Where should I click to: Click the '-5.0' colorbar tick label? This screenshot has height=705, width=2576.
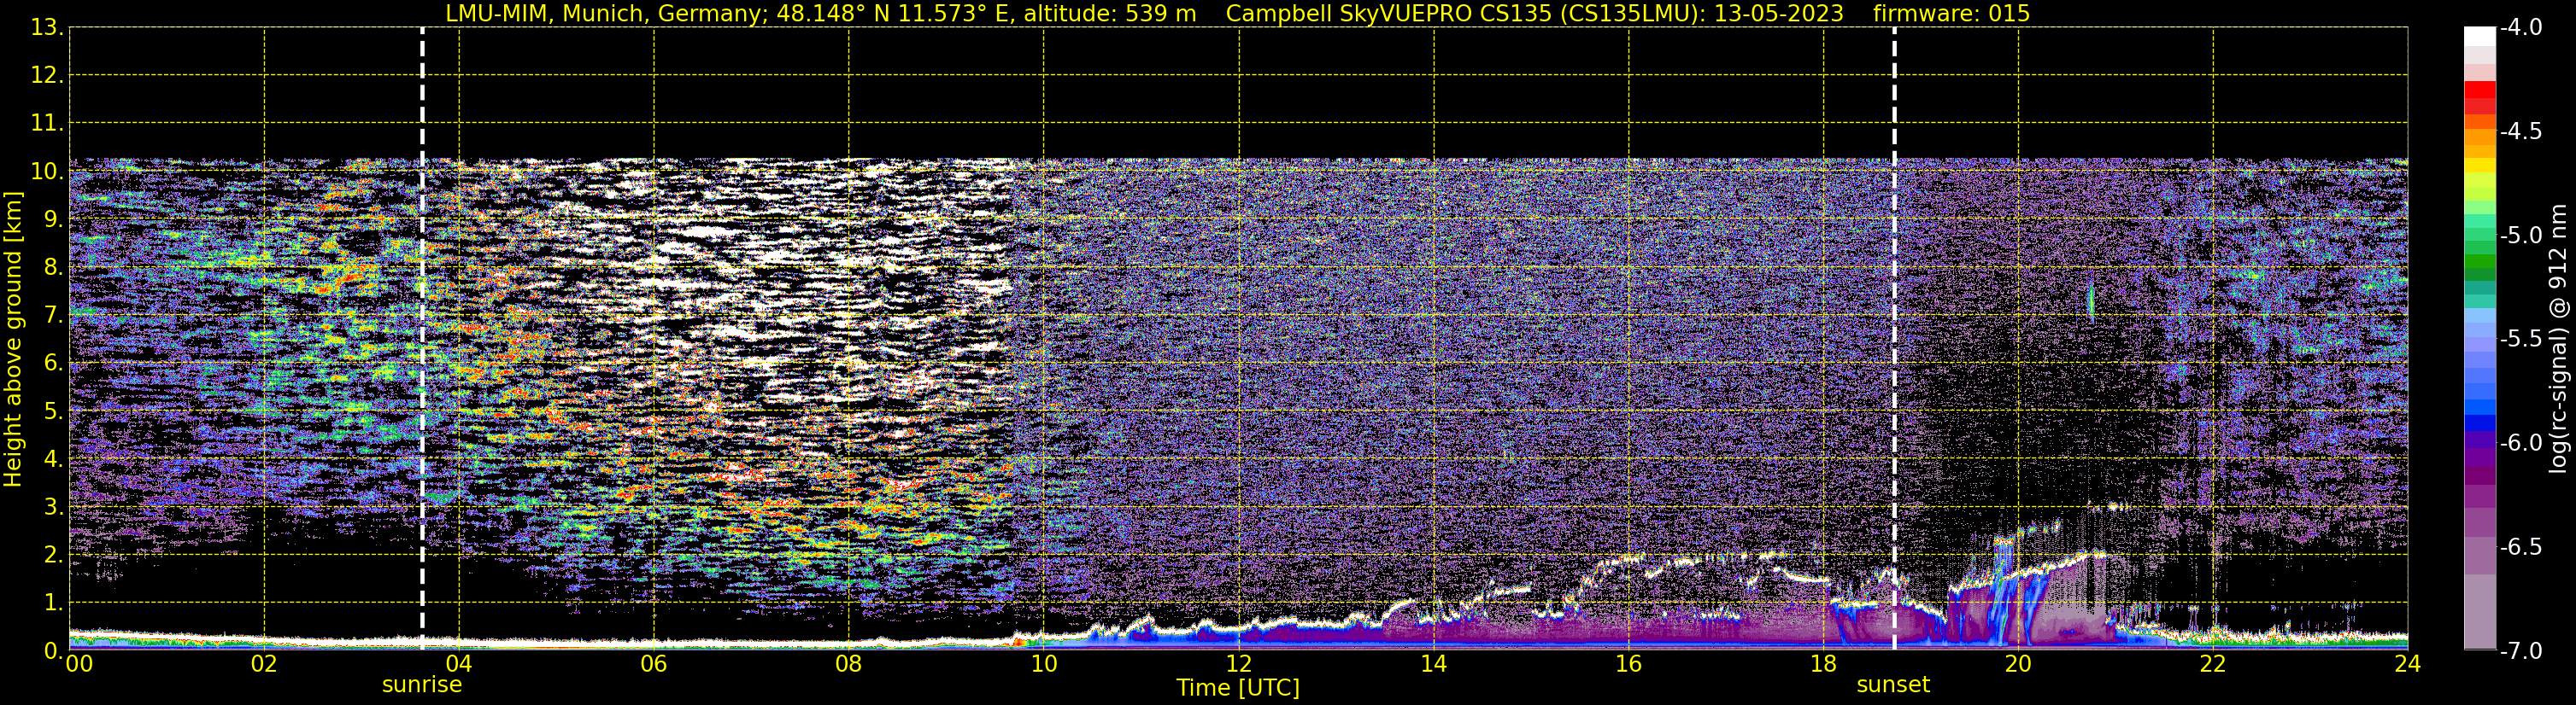2520,236
